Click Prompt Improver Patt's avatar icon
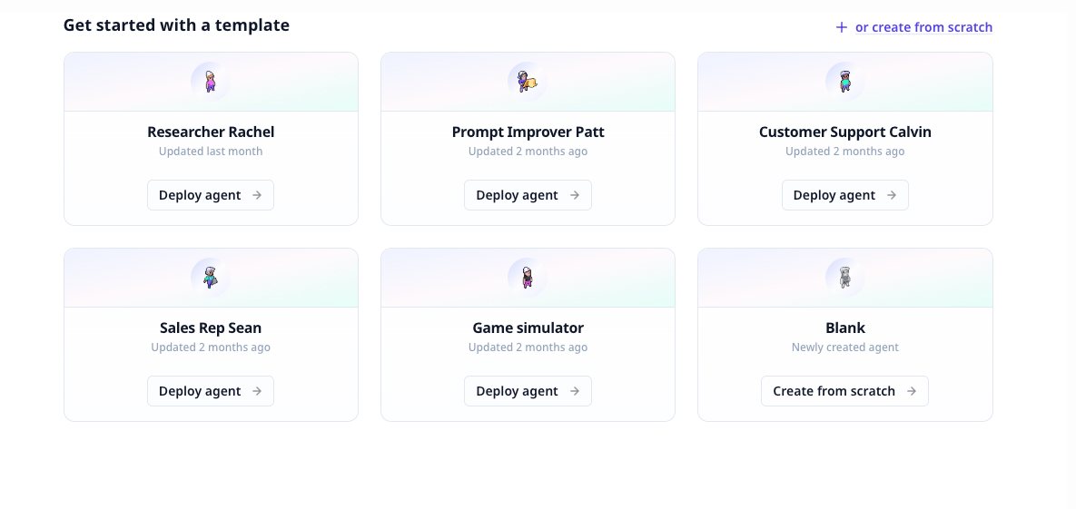The height and width of the screenshot is (509, 1076). tap(527, 82)
